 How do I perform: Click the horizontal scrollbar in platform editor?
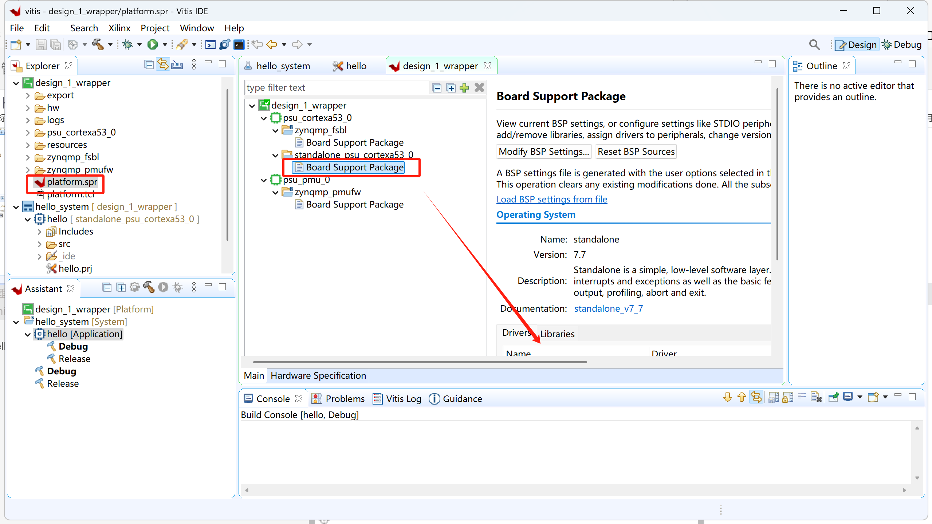tap(420, 362)
